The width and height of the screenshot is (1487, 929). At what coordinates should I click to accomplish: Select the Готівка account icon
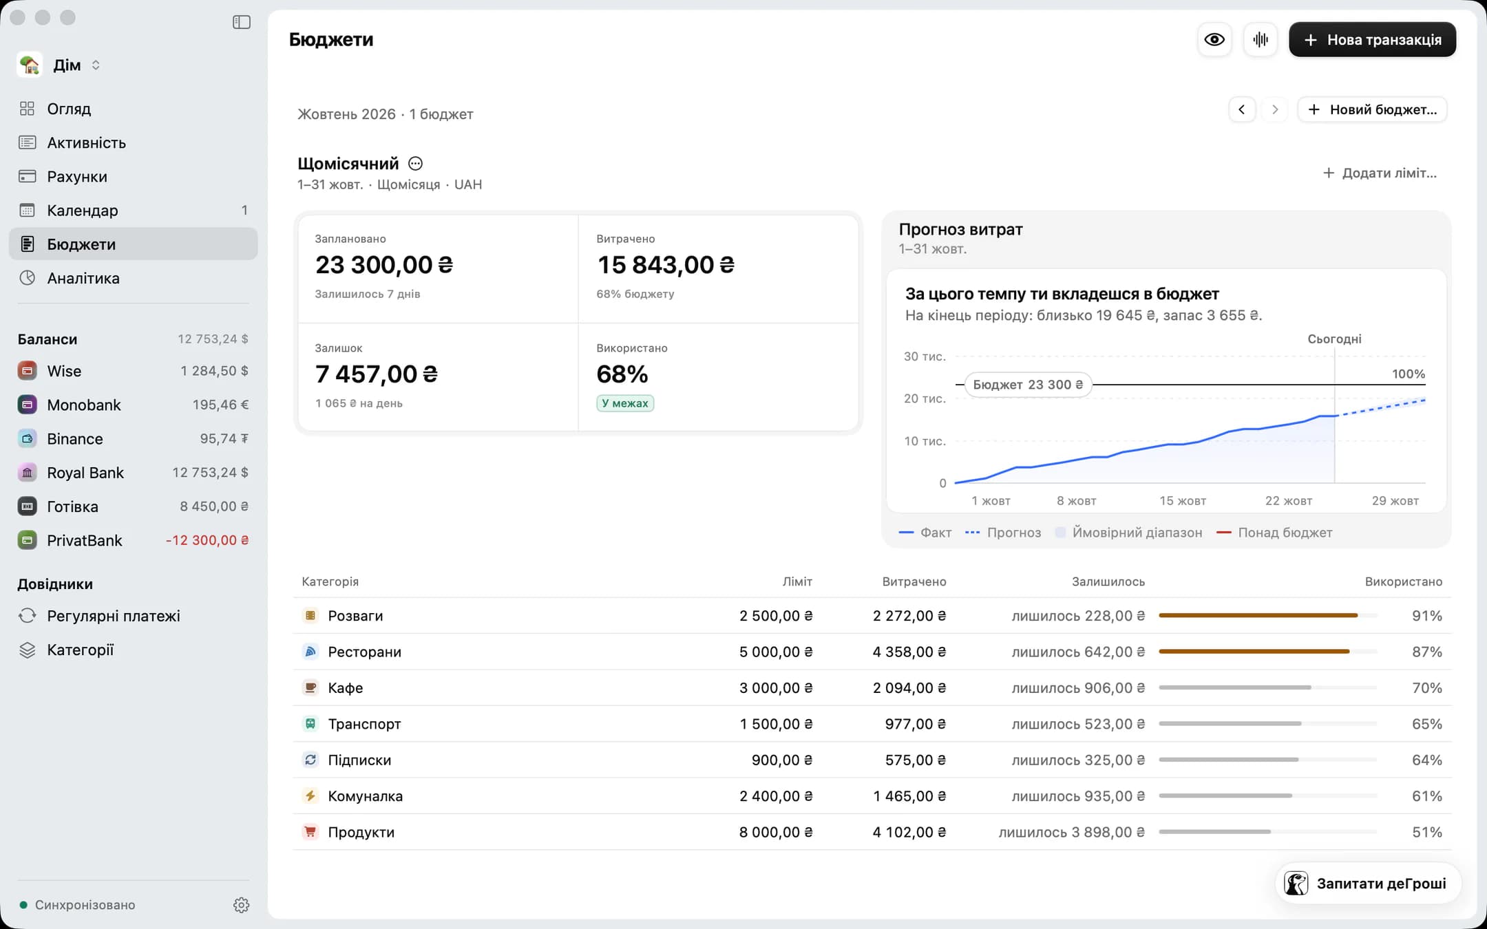27,506
